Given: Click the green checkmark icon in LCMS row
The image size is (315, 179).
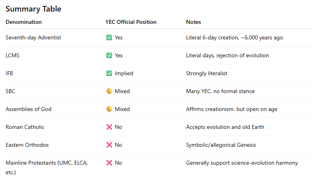Looking at the screenshot, I should pos(109,55).
